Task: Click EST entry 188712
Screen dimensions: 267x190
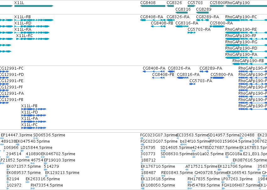Action: click(x=148, y=160)
